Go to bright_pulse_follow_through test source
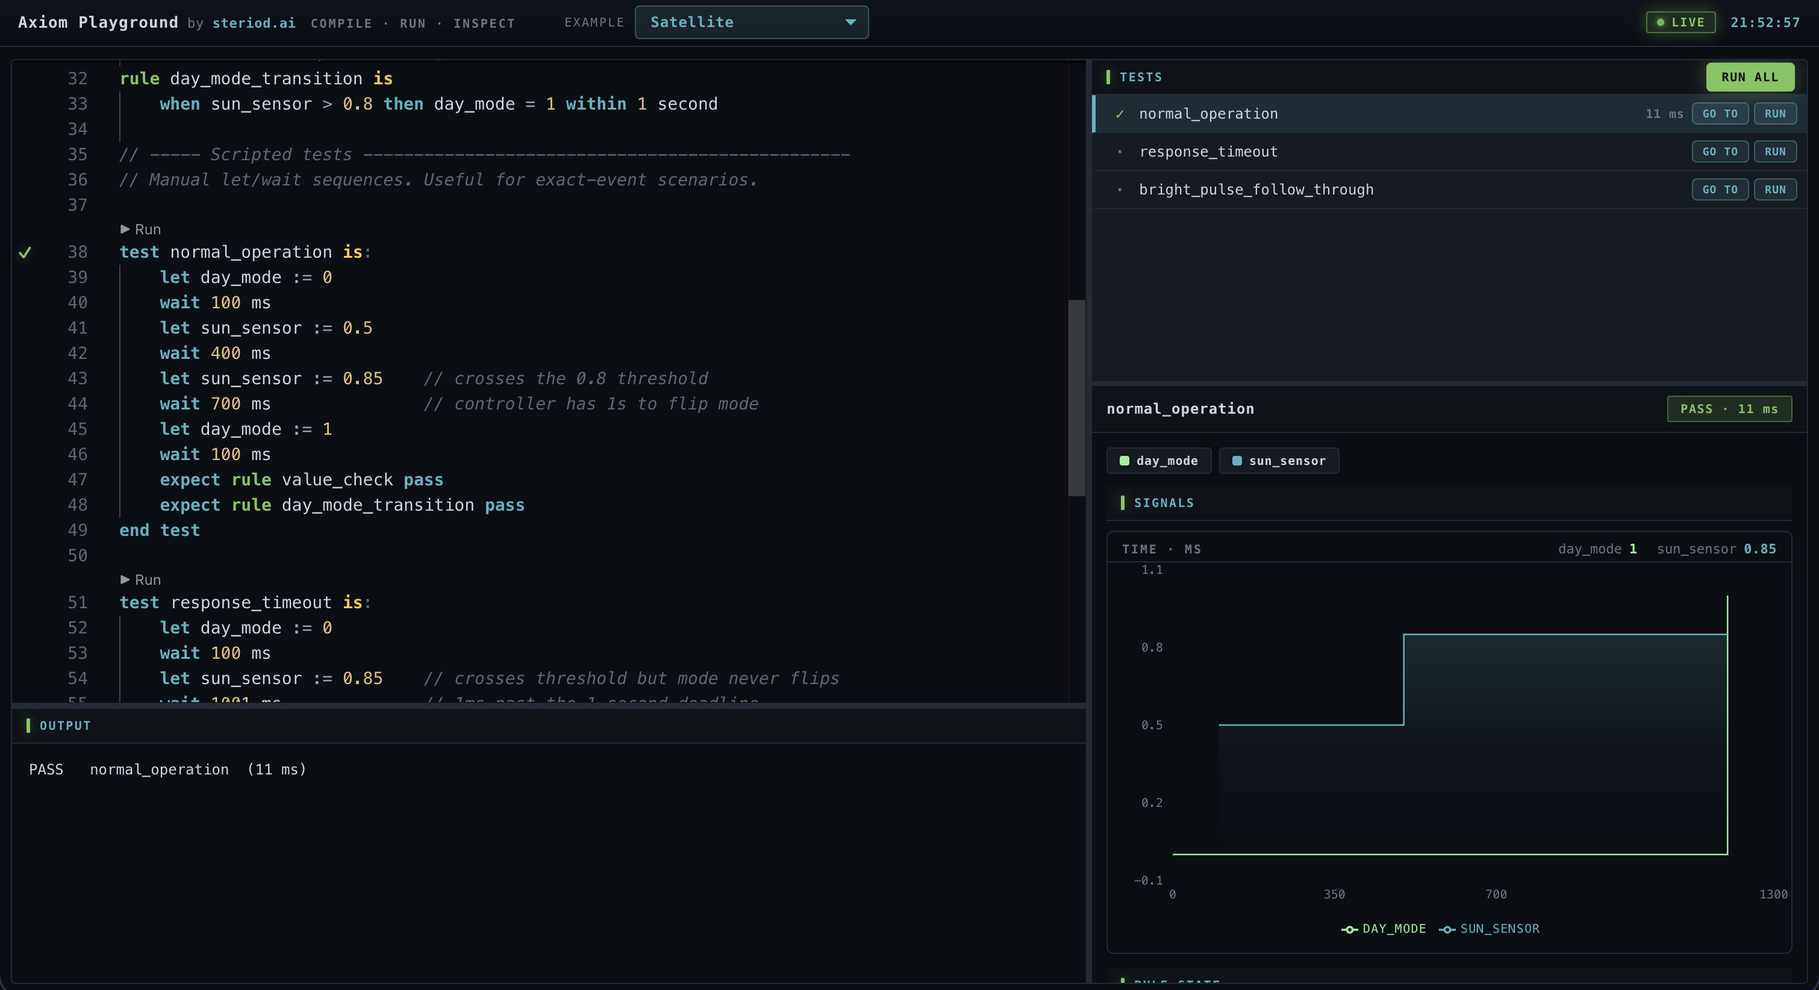Viewport: 1819px width, 990px height. (1720, 190)
